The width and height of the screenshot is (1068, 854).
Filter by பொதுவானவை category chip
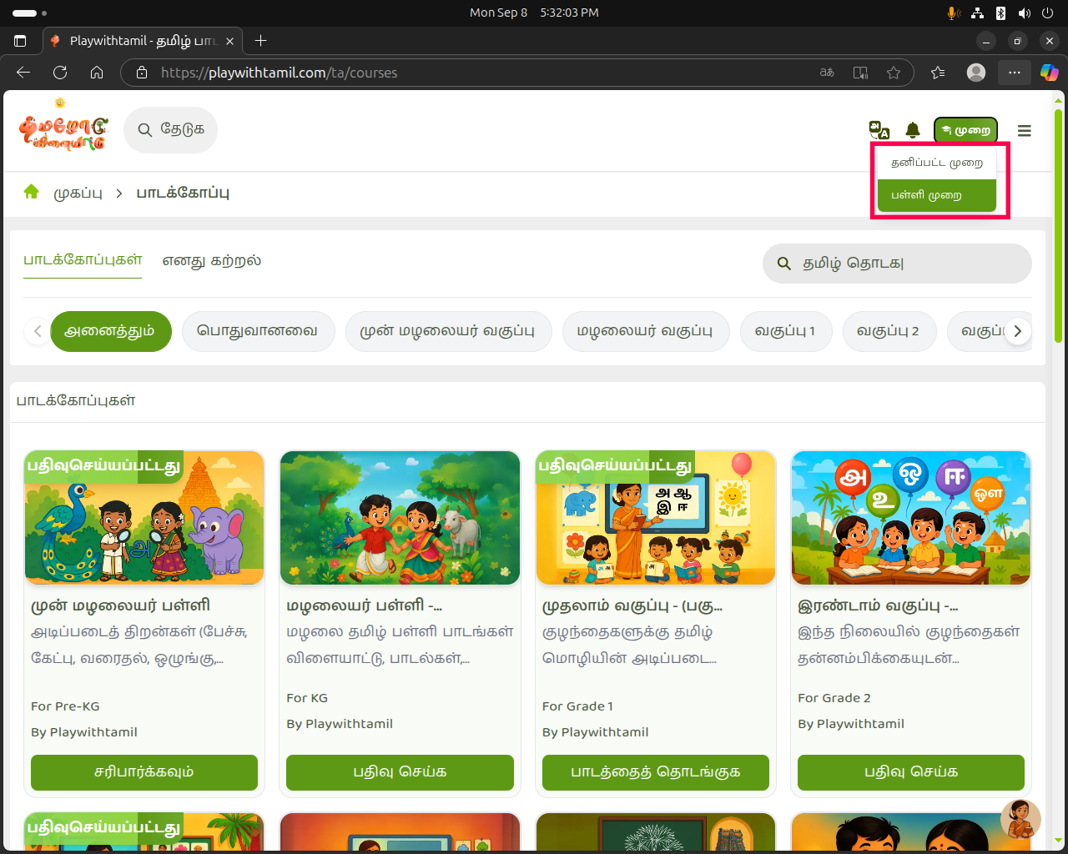(x=257, y=331)
